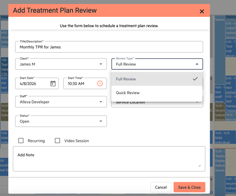The height and width of the screenshot is (196, 236).
Task: Close the Add Treatment Plan Review dialog
Action: [x=202, y=11]
